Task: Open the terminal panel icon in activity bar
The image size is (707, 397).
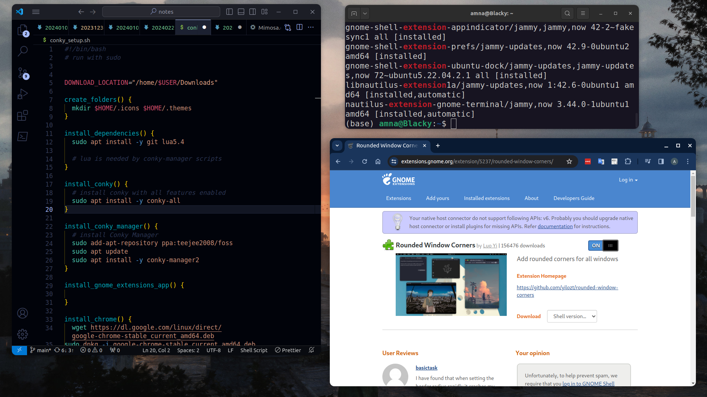Action: point(23,137)
